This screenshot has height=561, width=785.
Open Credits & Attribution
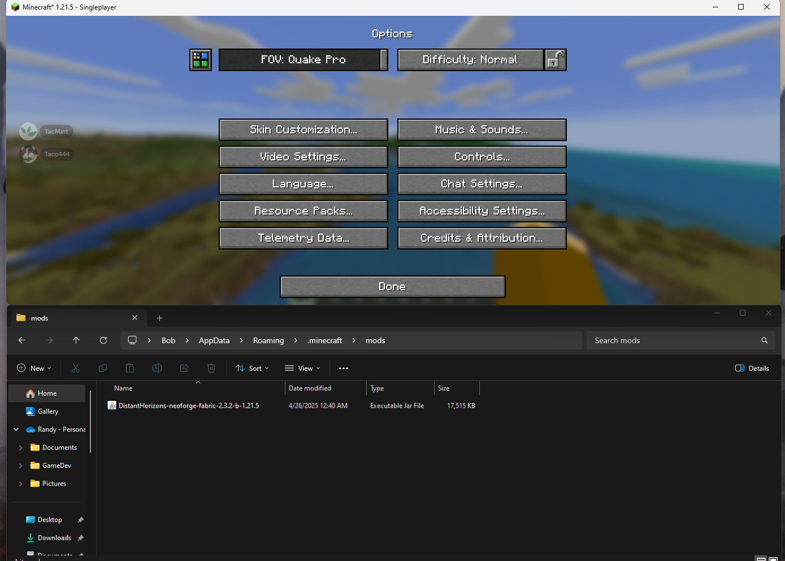coord(482,238)
